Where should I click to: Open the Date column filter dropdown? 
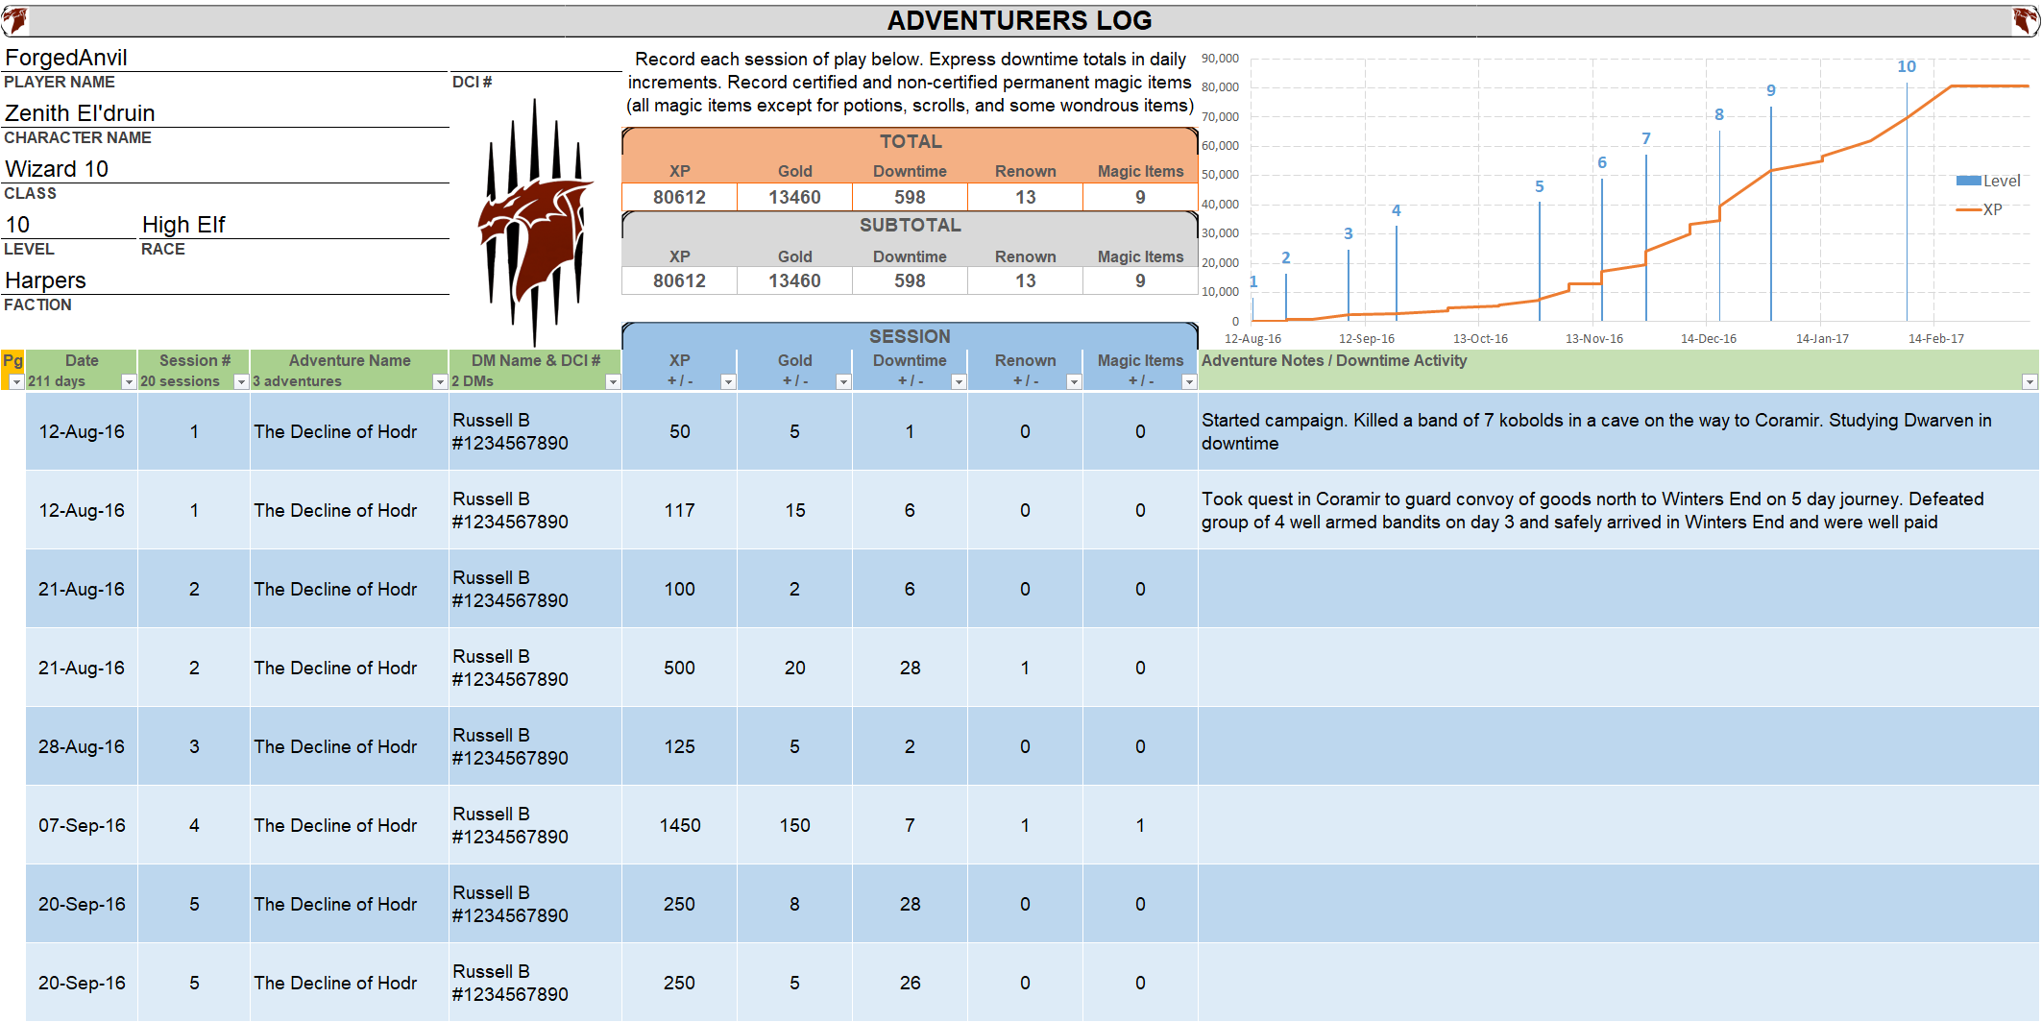[129, 382]
